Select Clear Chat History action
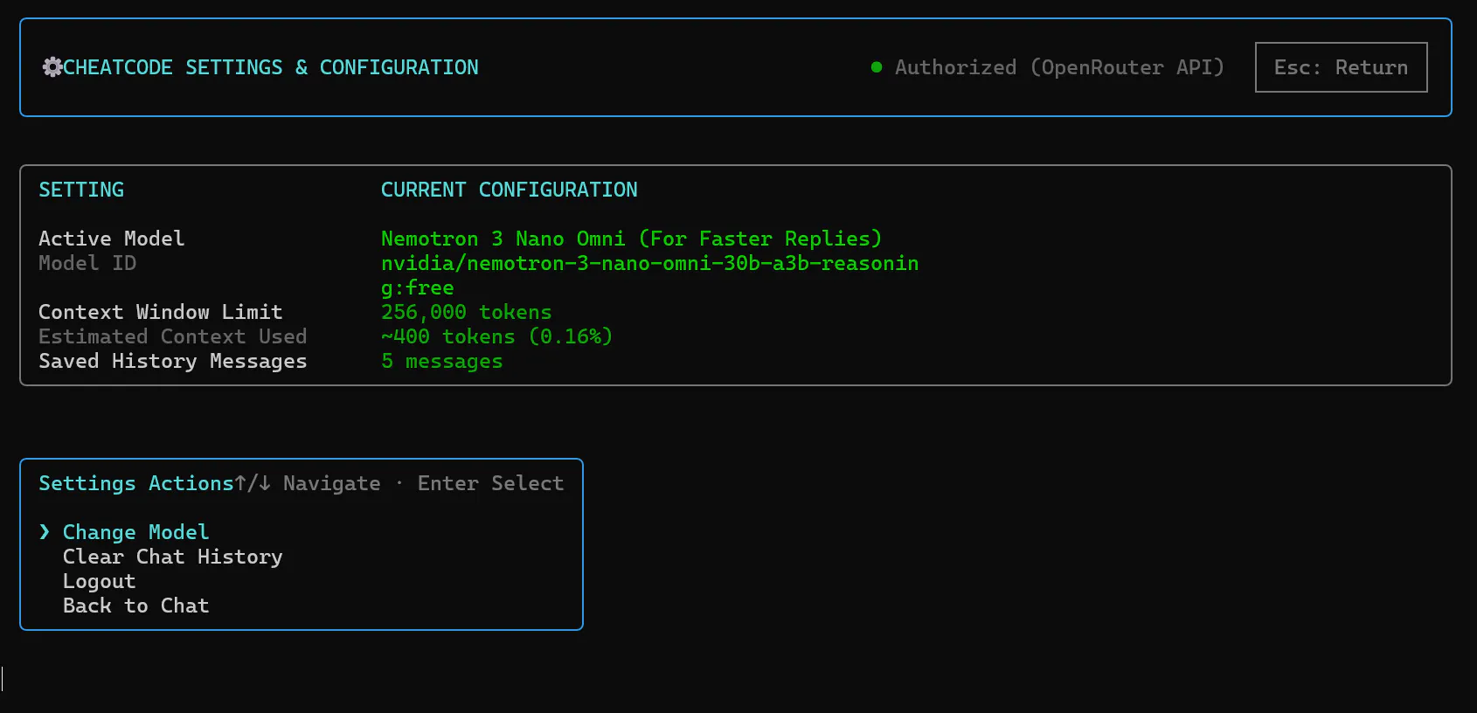The image size is (1477, 713). point(172,557)
